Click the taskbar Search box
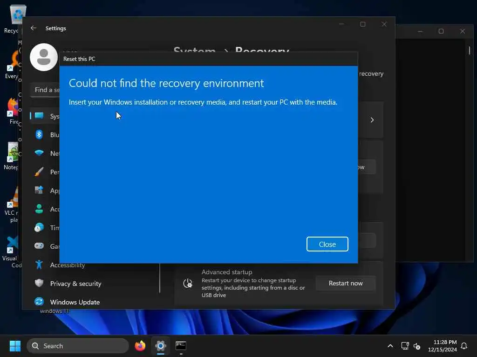 pos(78,346)
